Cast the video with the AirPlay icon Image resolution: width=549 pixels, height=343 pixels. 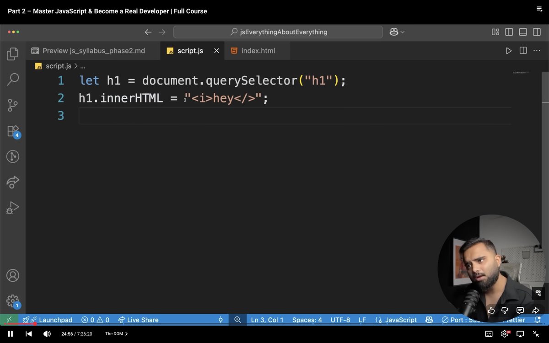pyautogui.click(x=521, y=334)
